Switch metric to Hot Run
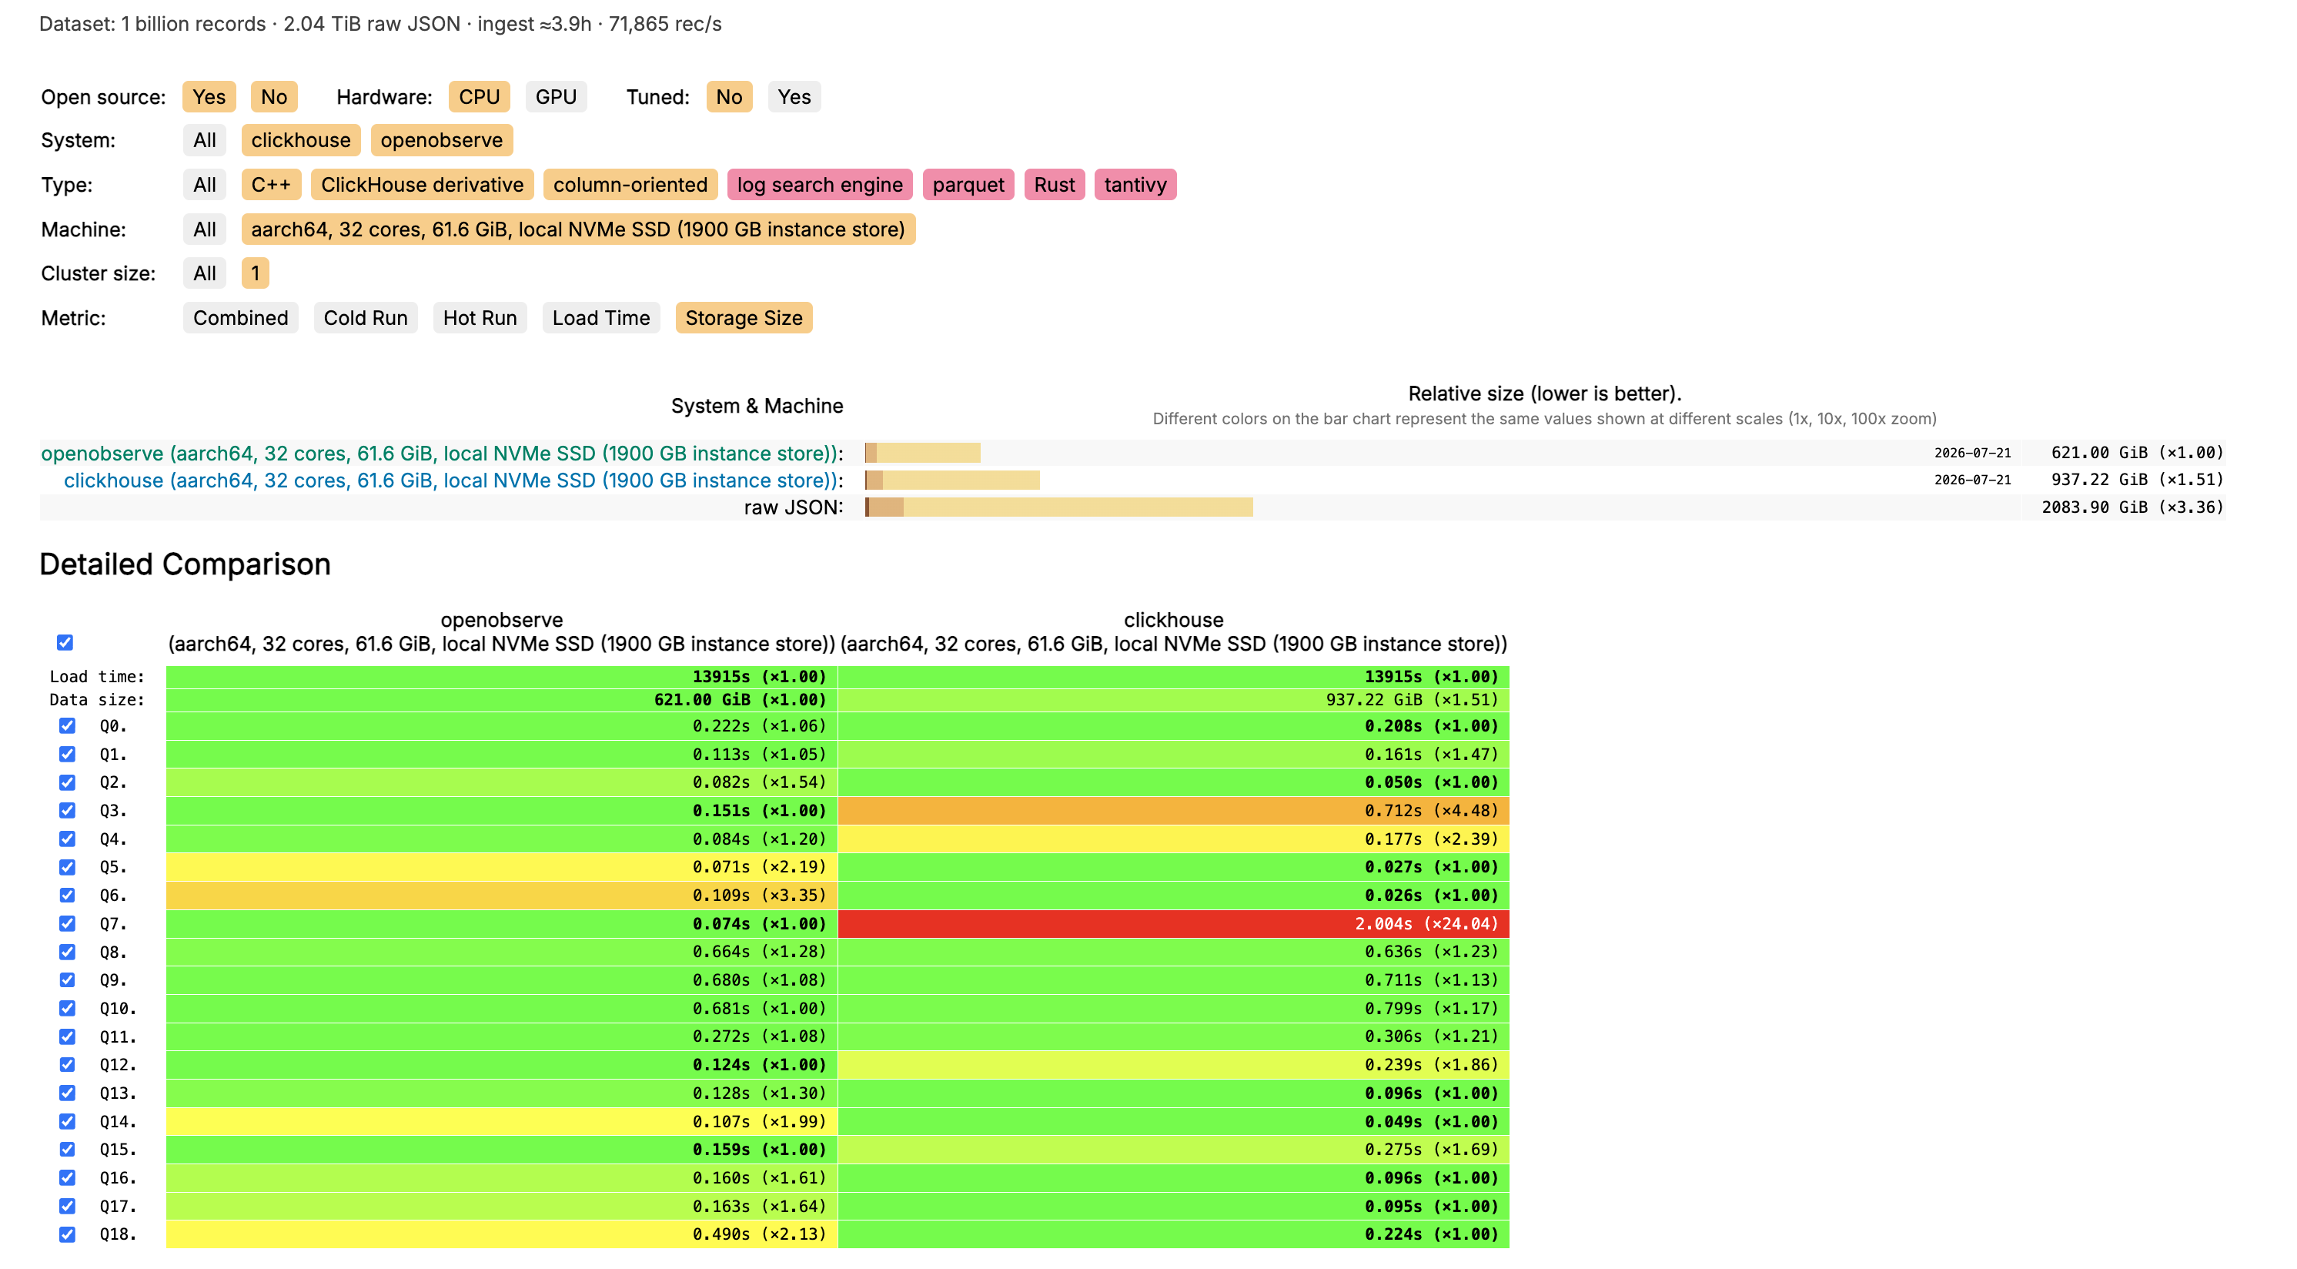The height and width of the screenshot is (1269, 2297). (480, 318)
